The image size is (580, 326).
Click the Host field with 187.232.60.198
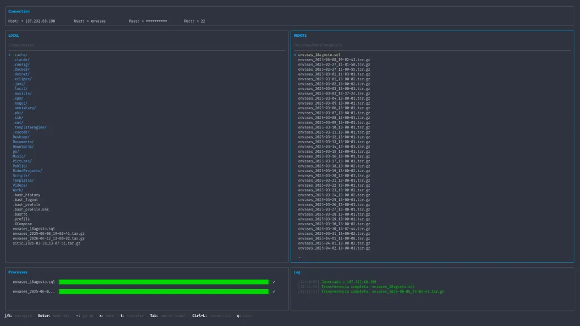coord(32,21)
